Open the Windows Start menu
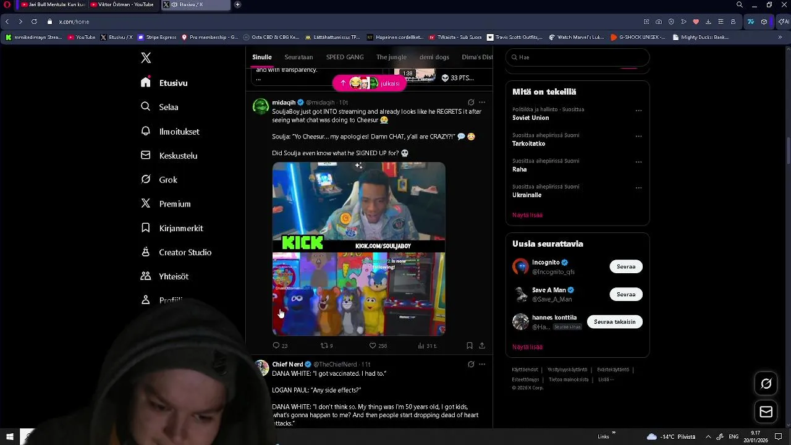 pos(9,436)
